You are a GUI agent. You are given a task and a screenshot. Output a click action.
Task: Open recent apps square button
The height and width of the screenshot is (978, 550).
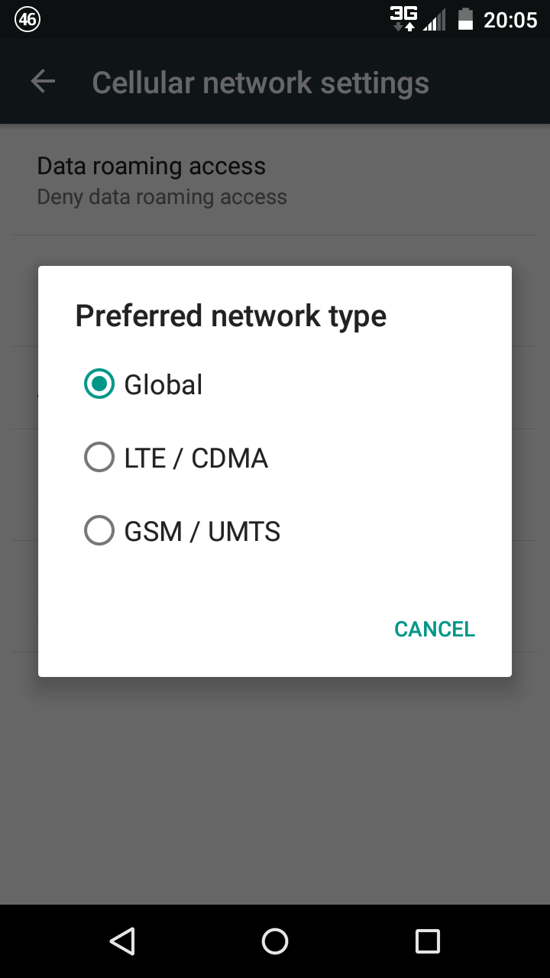tap(427, 941)
